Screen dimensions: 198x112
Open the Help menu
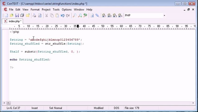tap(89, 10)
